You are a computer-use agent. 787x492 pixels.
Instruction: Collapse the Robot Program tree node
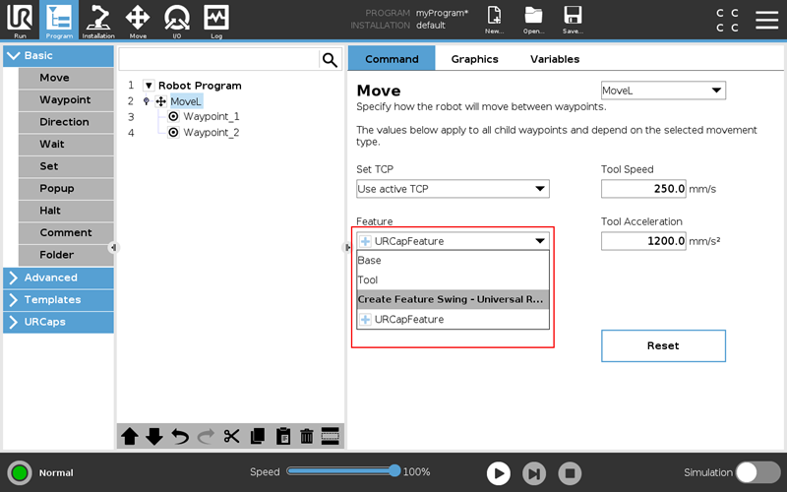[149, 86]
